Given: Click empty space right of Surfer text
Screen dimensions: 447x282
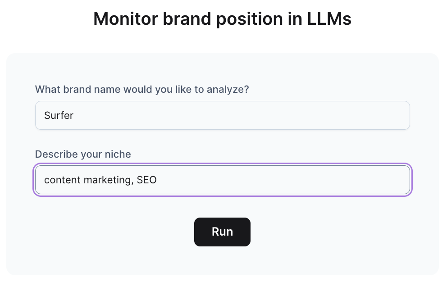Looking at the screenshot, I should (242, 115).
